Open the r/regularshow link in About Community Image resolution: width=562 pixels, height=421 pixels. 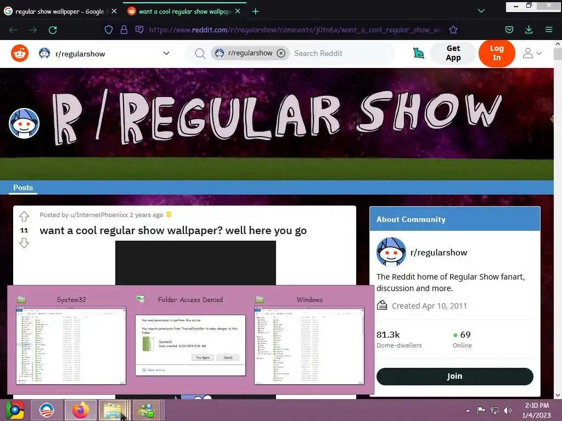(439, 252)
